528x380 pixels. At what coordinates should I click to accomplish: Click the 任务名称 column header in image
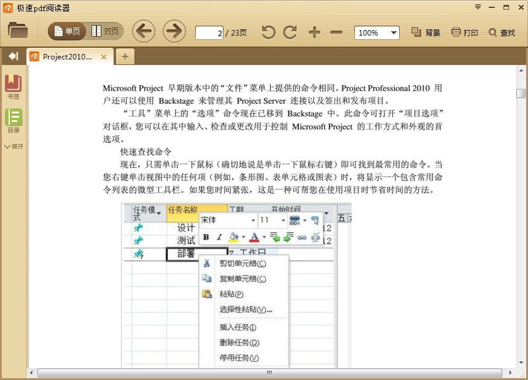[x=183, y=210]
